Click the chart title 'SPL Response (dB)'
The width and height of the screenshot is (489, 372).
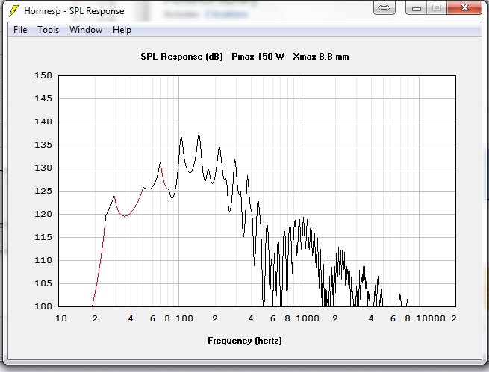(x=182, y=57)
